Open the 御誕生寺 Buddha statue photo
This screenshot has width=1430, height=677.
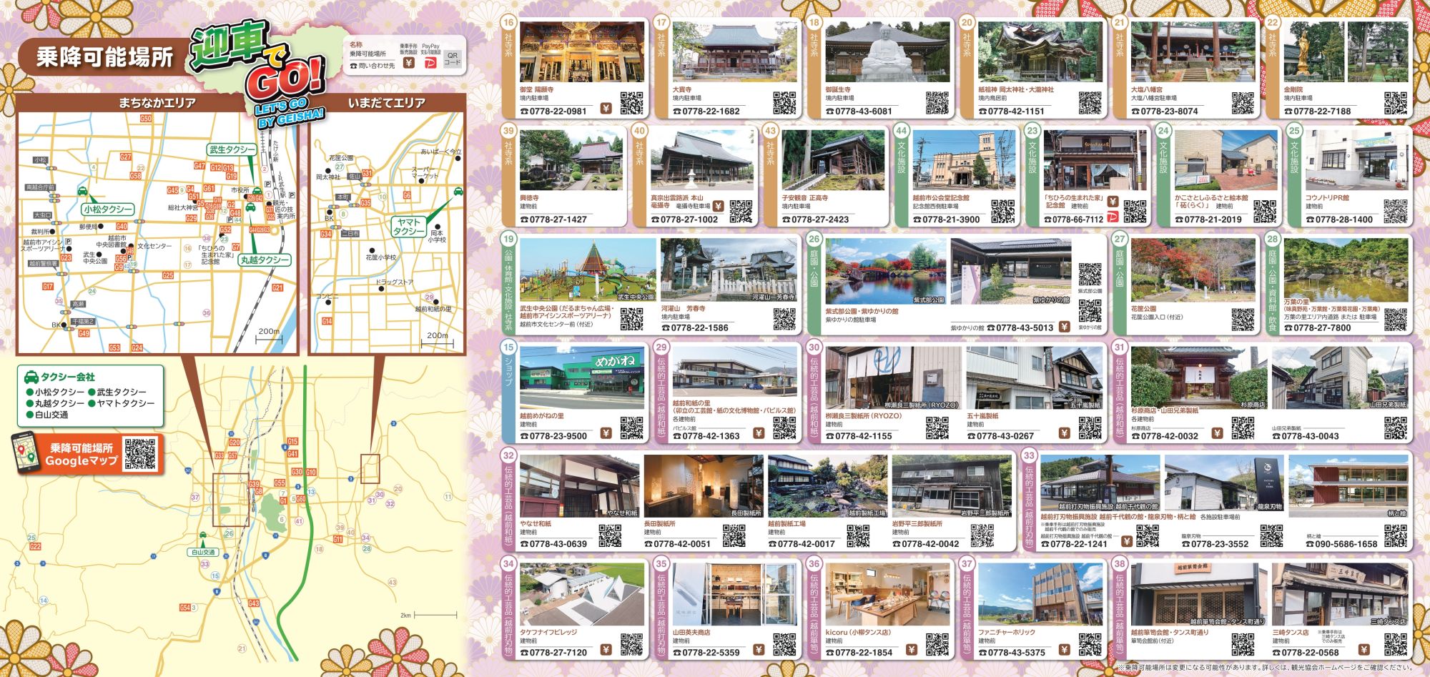pos(887,51)
